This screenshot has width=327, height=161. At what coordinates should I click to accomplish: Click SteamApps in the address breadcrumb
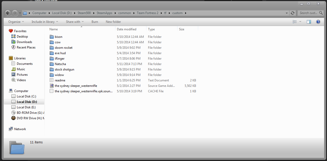pyautogui.click(x=105, y=13)
